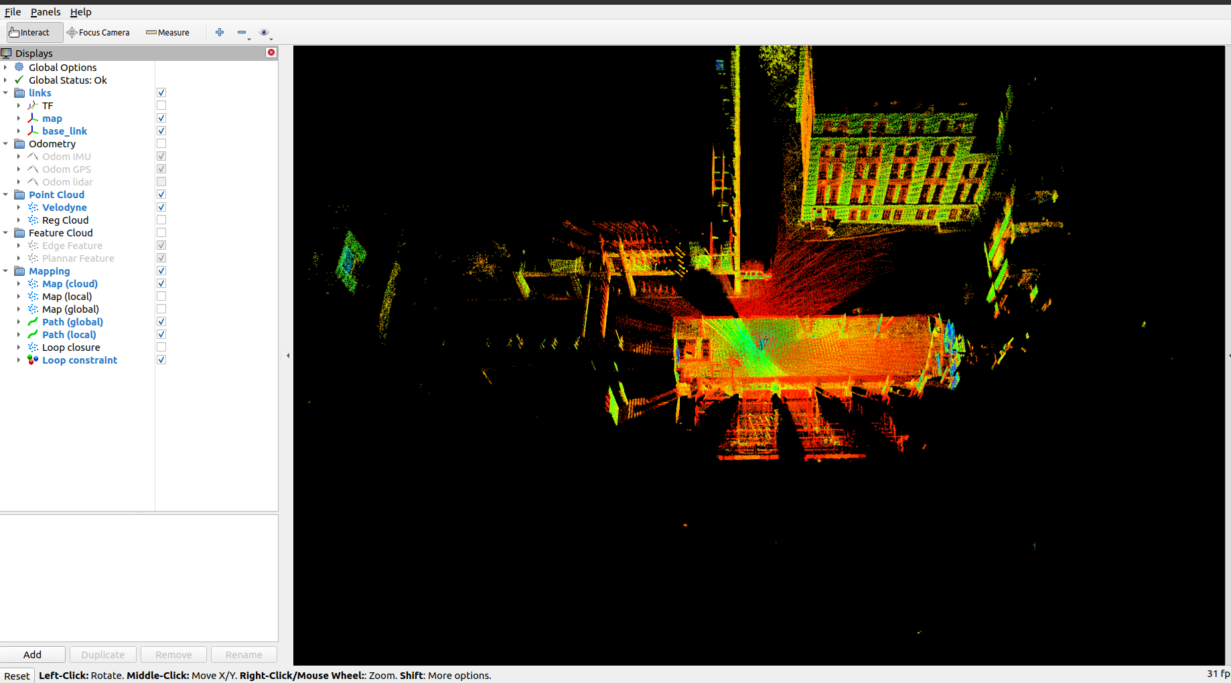
Task: Open the File menu
Action: pos(13,12)
